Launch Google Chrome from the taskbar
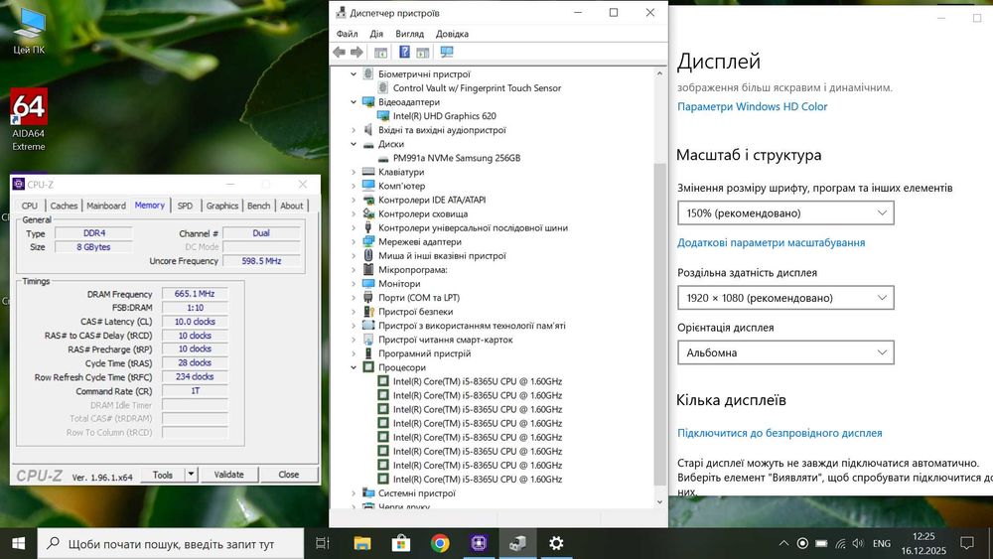993x559 pixels. (440, 543)
